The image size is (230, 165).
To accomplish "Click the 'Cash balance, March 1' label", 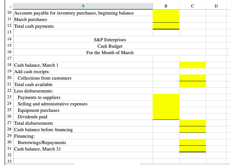I will point(36,65).
